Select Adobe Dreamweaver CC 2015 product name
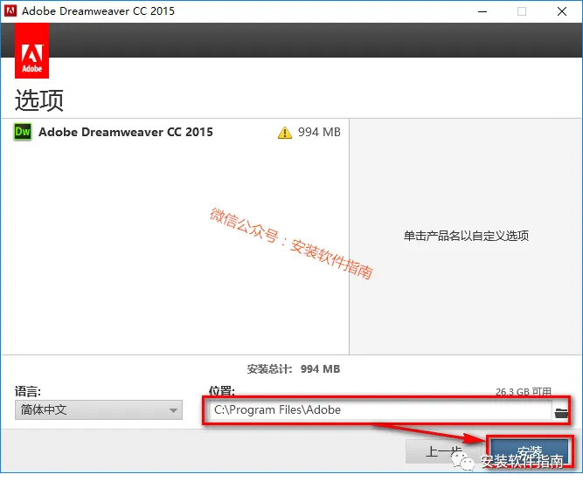 point(126,132)
